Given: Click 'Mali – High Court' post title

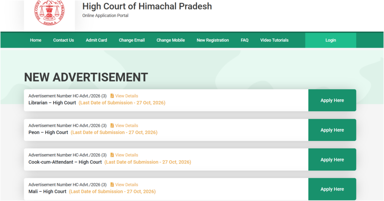Looking at the screenshot, I should pos(47,192).
